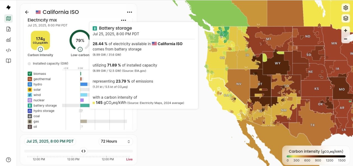This screenshot has height=166, width=353.
Task: Open the data download sidebar icon
Action: tap(8, 29)
